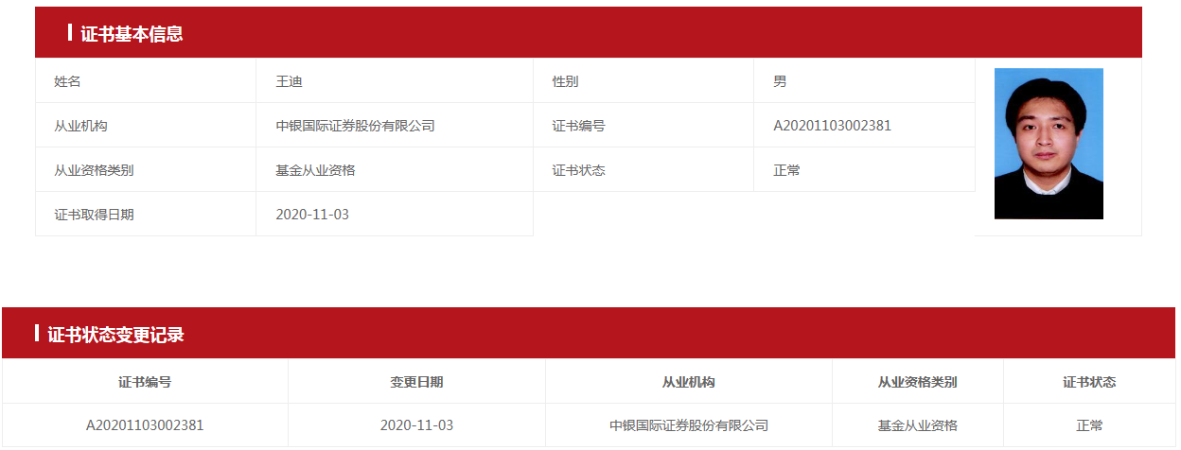
Task: Click the 证书基本信息 section header
Action: pos(132,34)
